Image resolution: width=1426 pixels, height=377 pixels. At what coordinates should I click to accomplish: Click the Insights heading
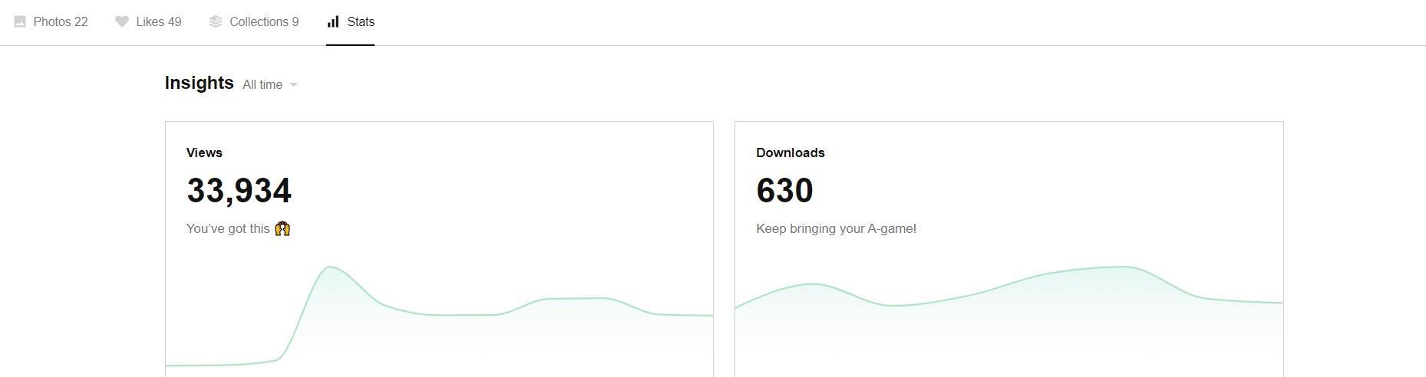(x=199, y=83)
